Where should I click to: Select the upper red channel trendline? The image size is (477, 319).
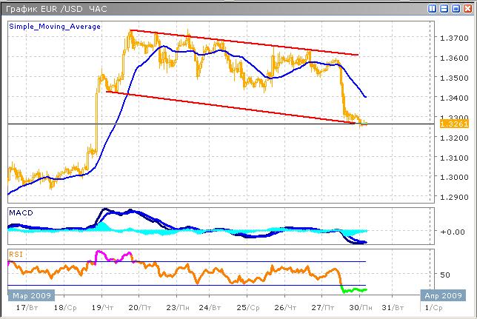coord(244,43)
